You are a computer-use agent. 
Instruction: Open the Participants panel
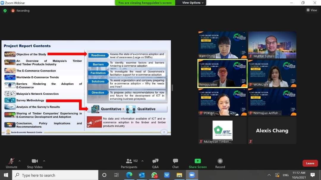[129, 163]
